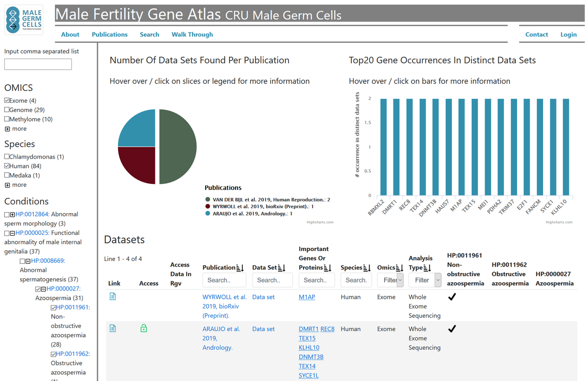Sort by Data Set column icon

282,268
